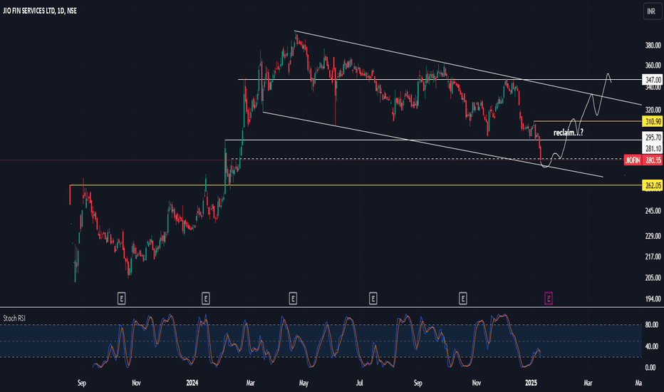Click the Mar label next to 2025
The width and height of the screenshot is (664, 392).
[588, 383]
